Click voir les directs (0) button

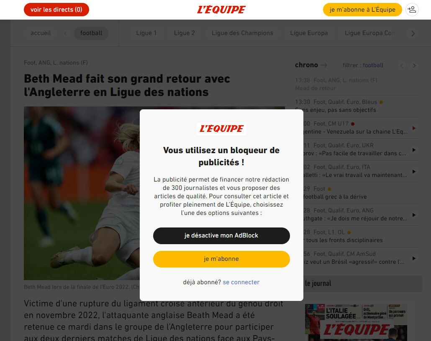[x=56, y=10]
